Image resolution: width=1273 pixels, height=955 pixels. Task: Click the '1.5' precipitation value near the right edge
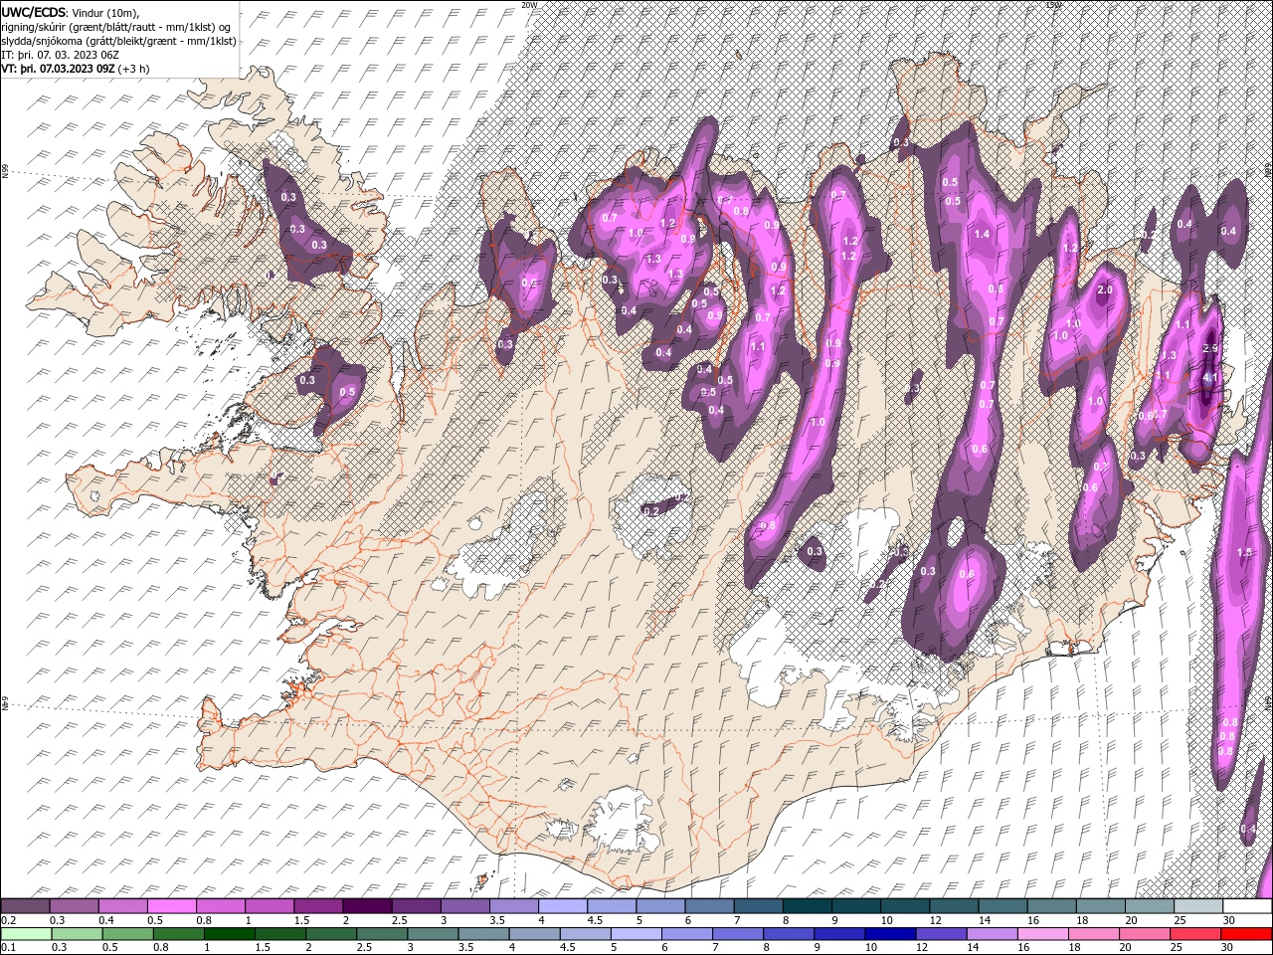coord(1243,552)
